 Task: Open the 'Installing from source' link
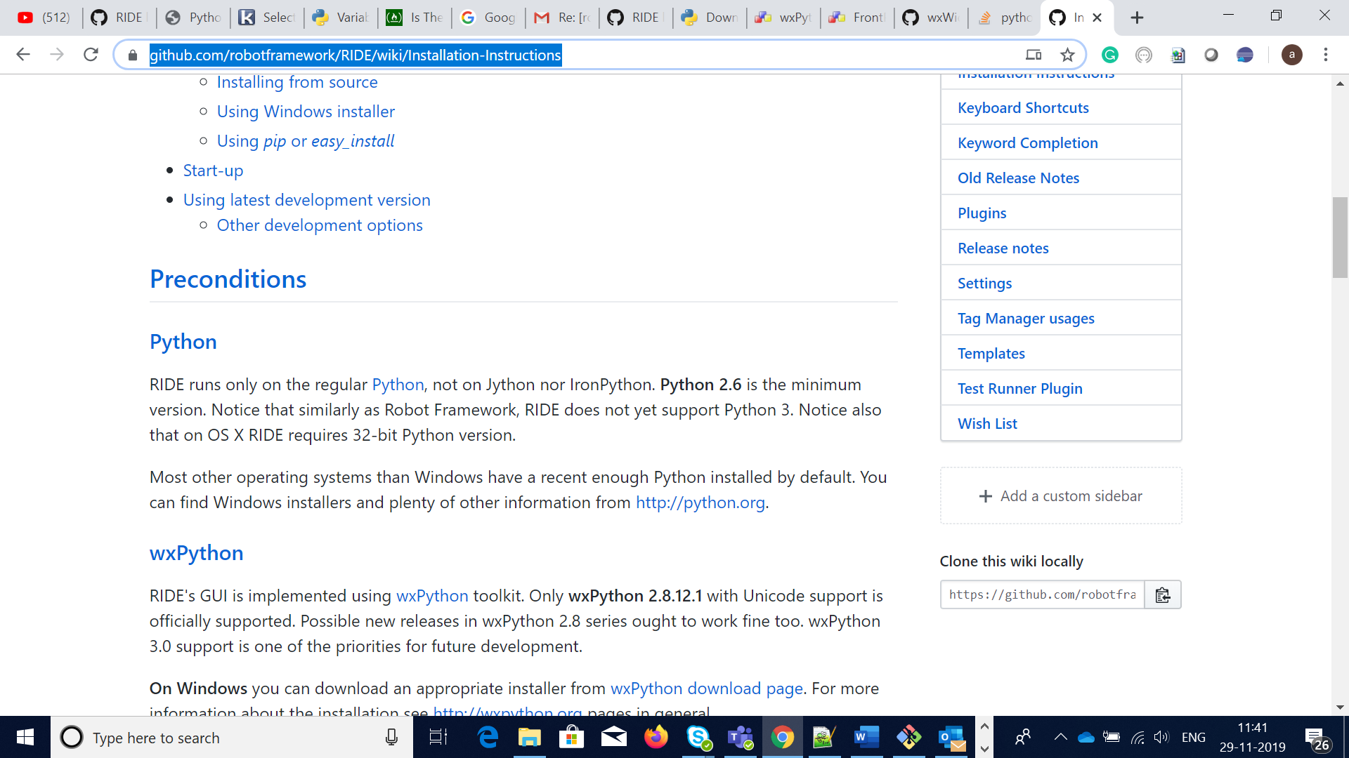(x=297, y=82)
